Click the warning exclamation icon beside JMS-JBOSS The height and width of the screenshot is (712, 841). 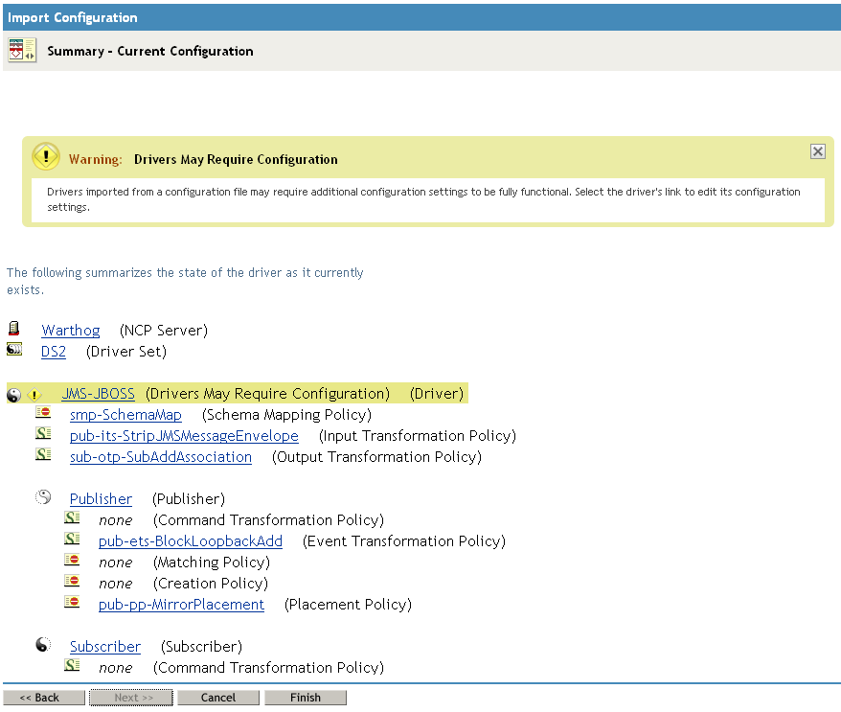(x=34, y=393)
